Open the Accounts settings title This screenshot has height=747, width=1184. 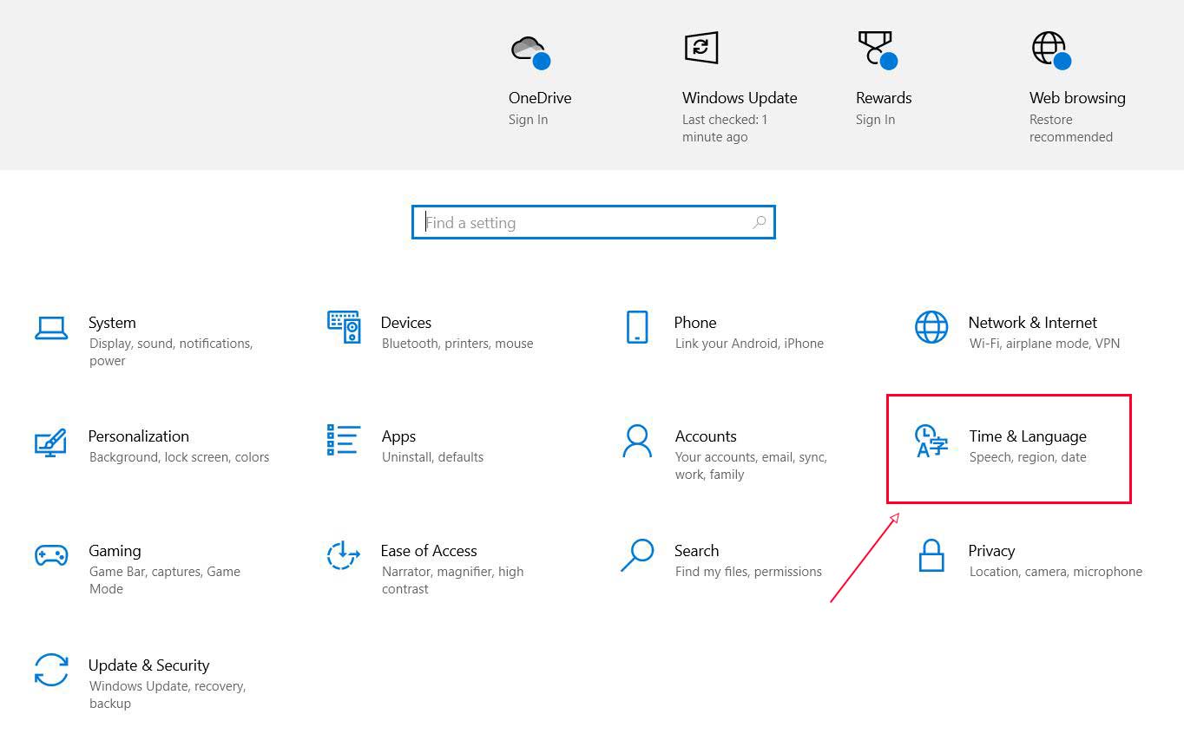(x=706, y=436)
